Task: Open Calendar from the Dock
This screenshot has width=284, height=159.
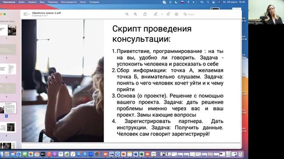Action: pyautogui.click(x=37, y=154)
